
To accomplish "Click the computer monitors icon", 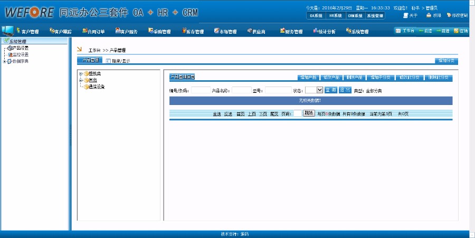I will [8, 31].
